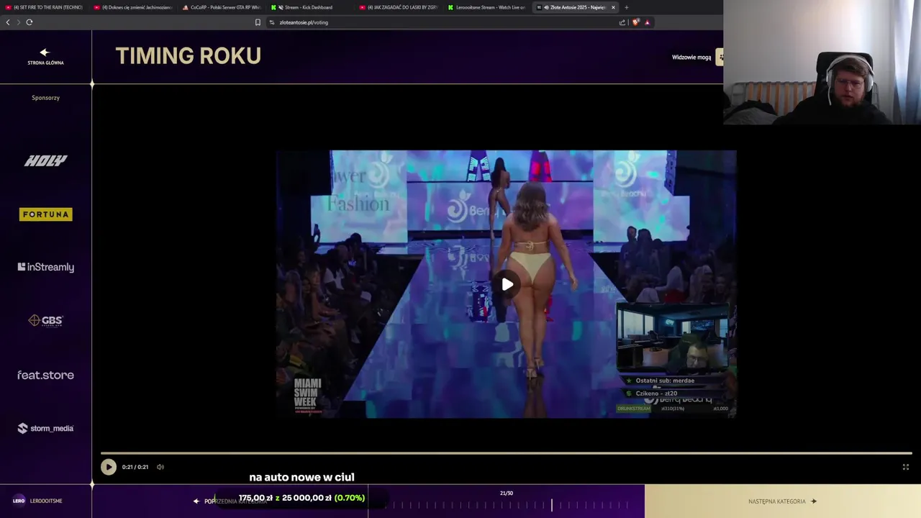Image resolution: width=921 pixels, height=518 pixels.
Task: Switch to Stream - Kick Dashboard tab
Action: [x=310, y=7]
